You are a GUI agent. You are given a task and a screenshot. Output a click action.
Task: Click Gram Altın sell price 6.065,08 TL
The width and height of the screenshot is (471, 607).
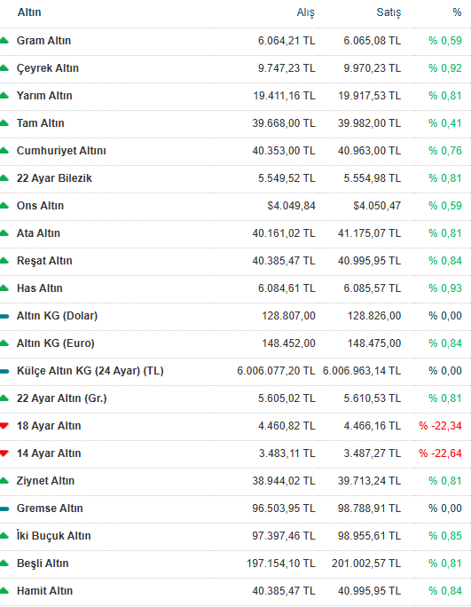pyautogui.click(x=373, y=41)
